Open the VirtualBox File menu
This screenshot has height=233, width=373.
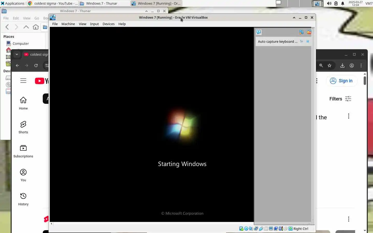tap(55, 24)
